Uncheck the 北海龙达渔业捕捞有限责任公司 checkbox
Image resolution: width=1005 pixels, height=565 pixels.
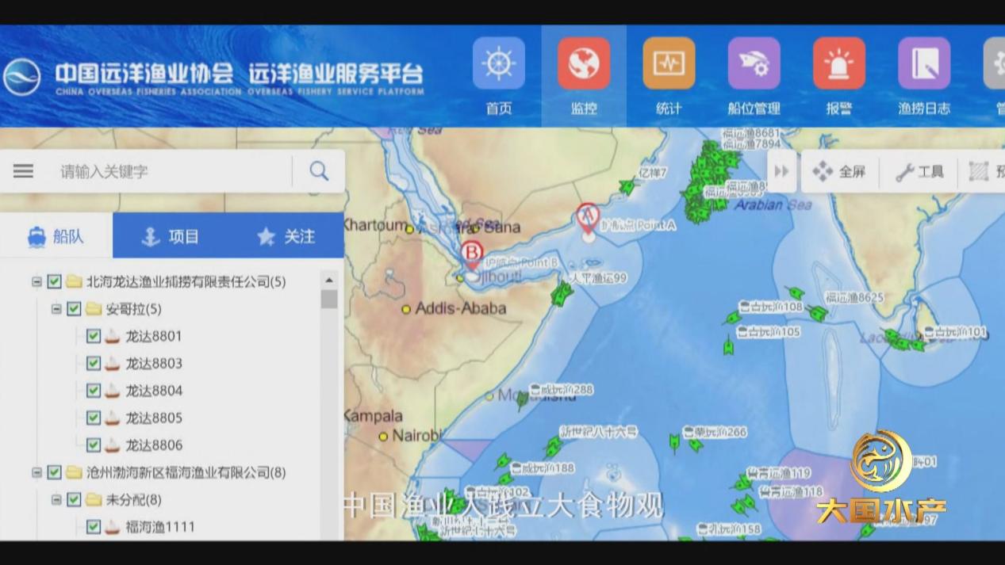tap(54, 281)
